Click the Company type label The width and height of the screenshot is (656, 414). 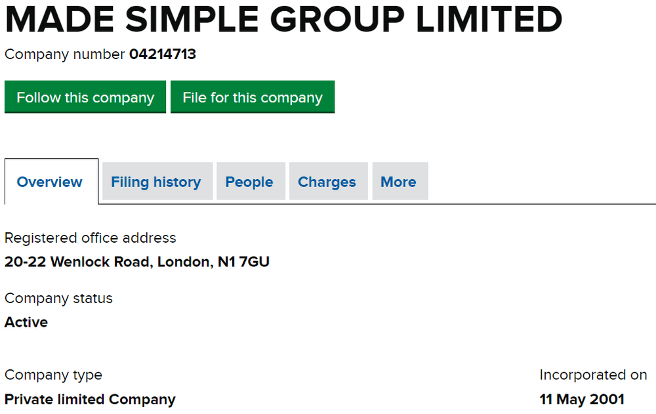tap(53, 375)
